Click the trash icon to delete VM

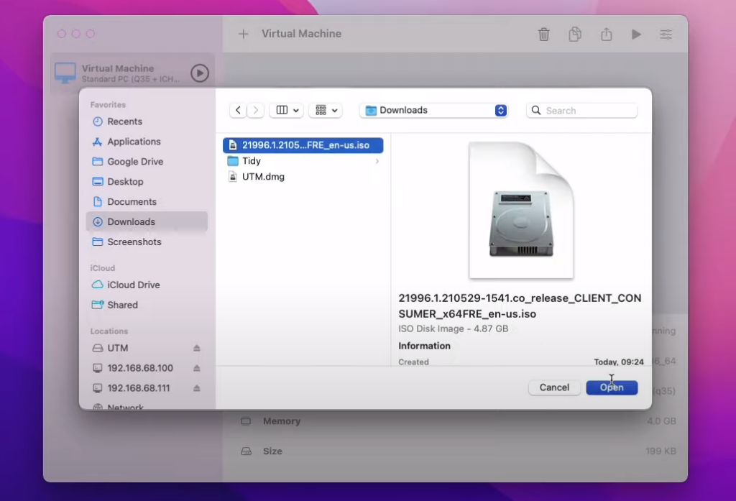(544, 35)
